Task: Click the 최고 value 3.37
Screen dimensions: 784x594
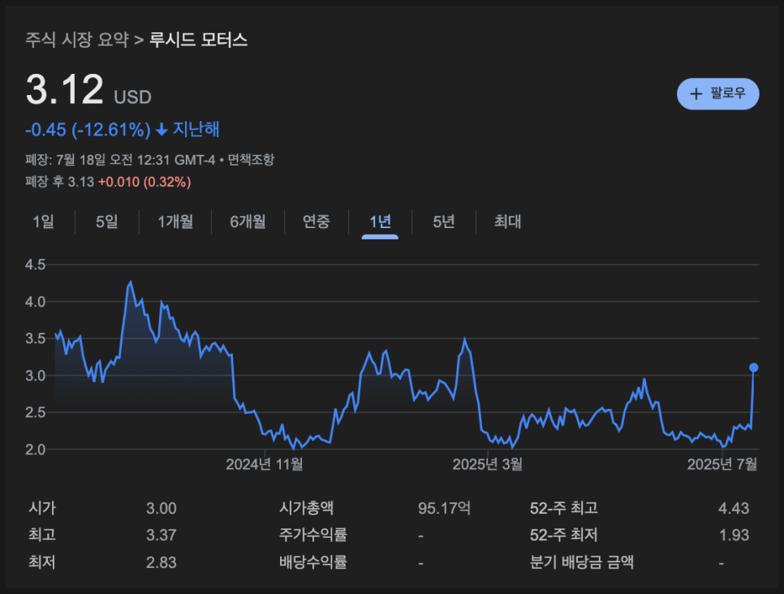Action: [161, 535]
